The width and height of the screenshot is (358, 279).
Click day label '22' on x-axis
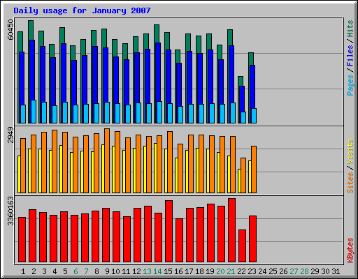[x=241, y=271]
